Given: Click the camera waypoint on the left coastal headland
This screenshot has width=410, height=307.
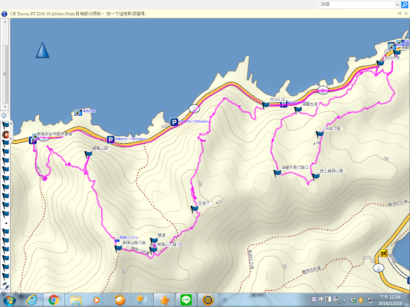Looking at the screenshot, I should tap(78, 113).
